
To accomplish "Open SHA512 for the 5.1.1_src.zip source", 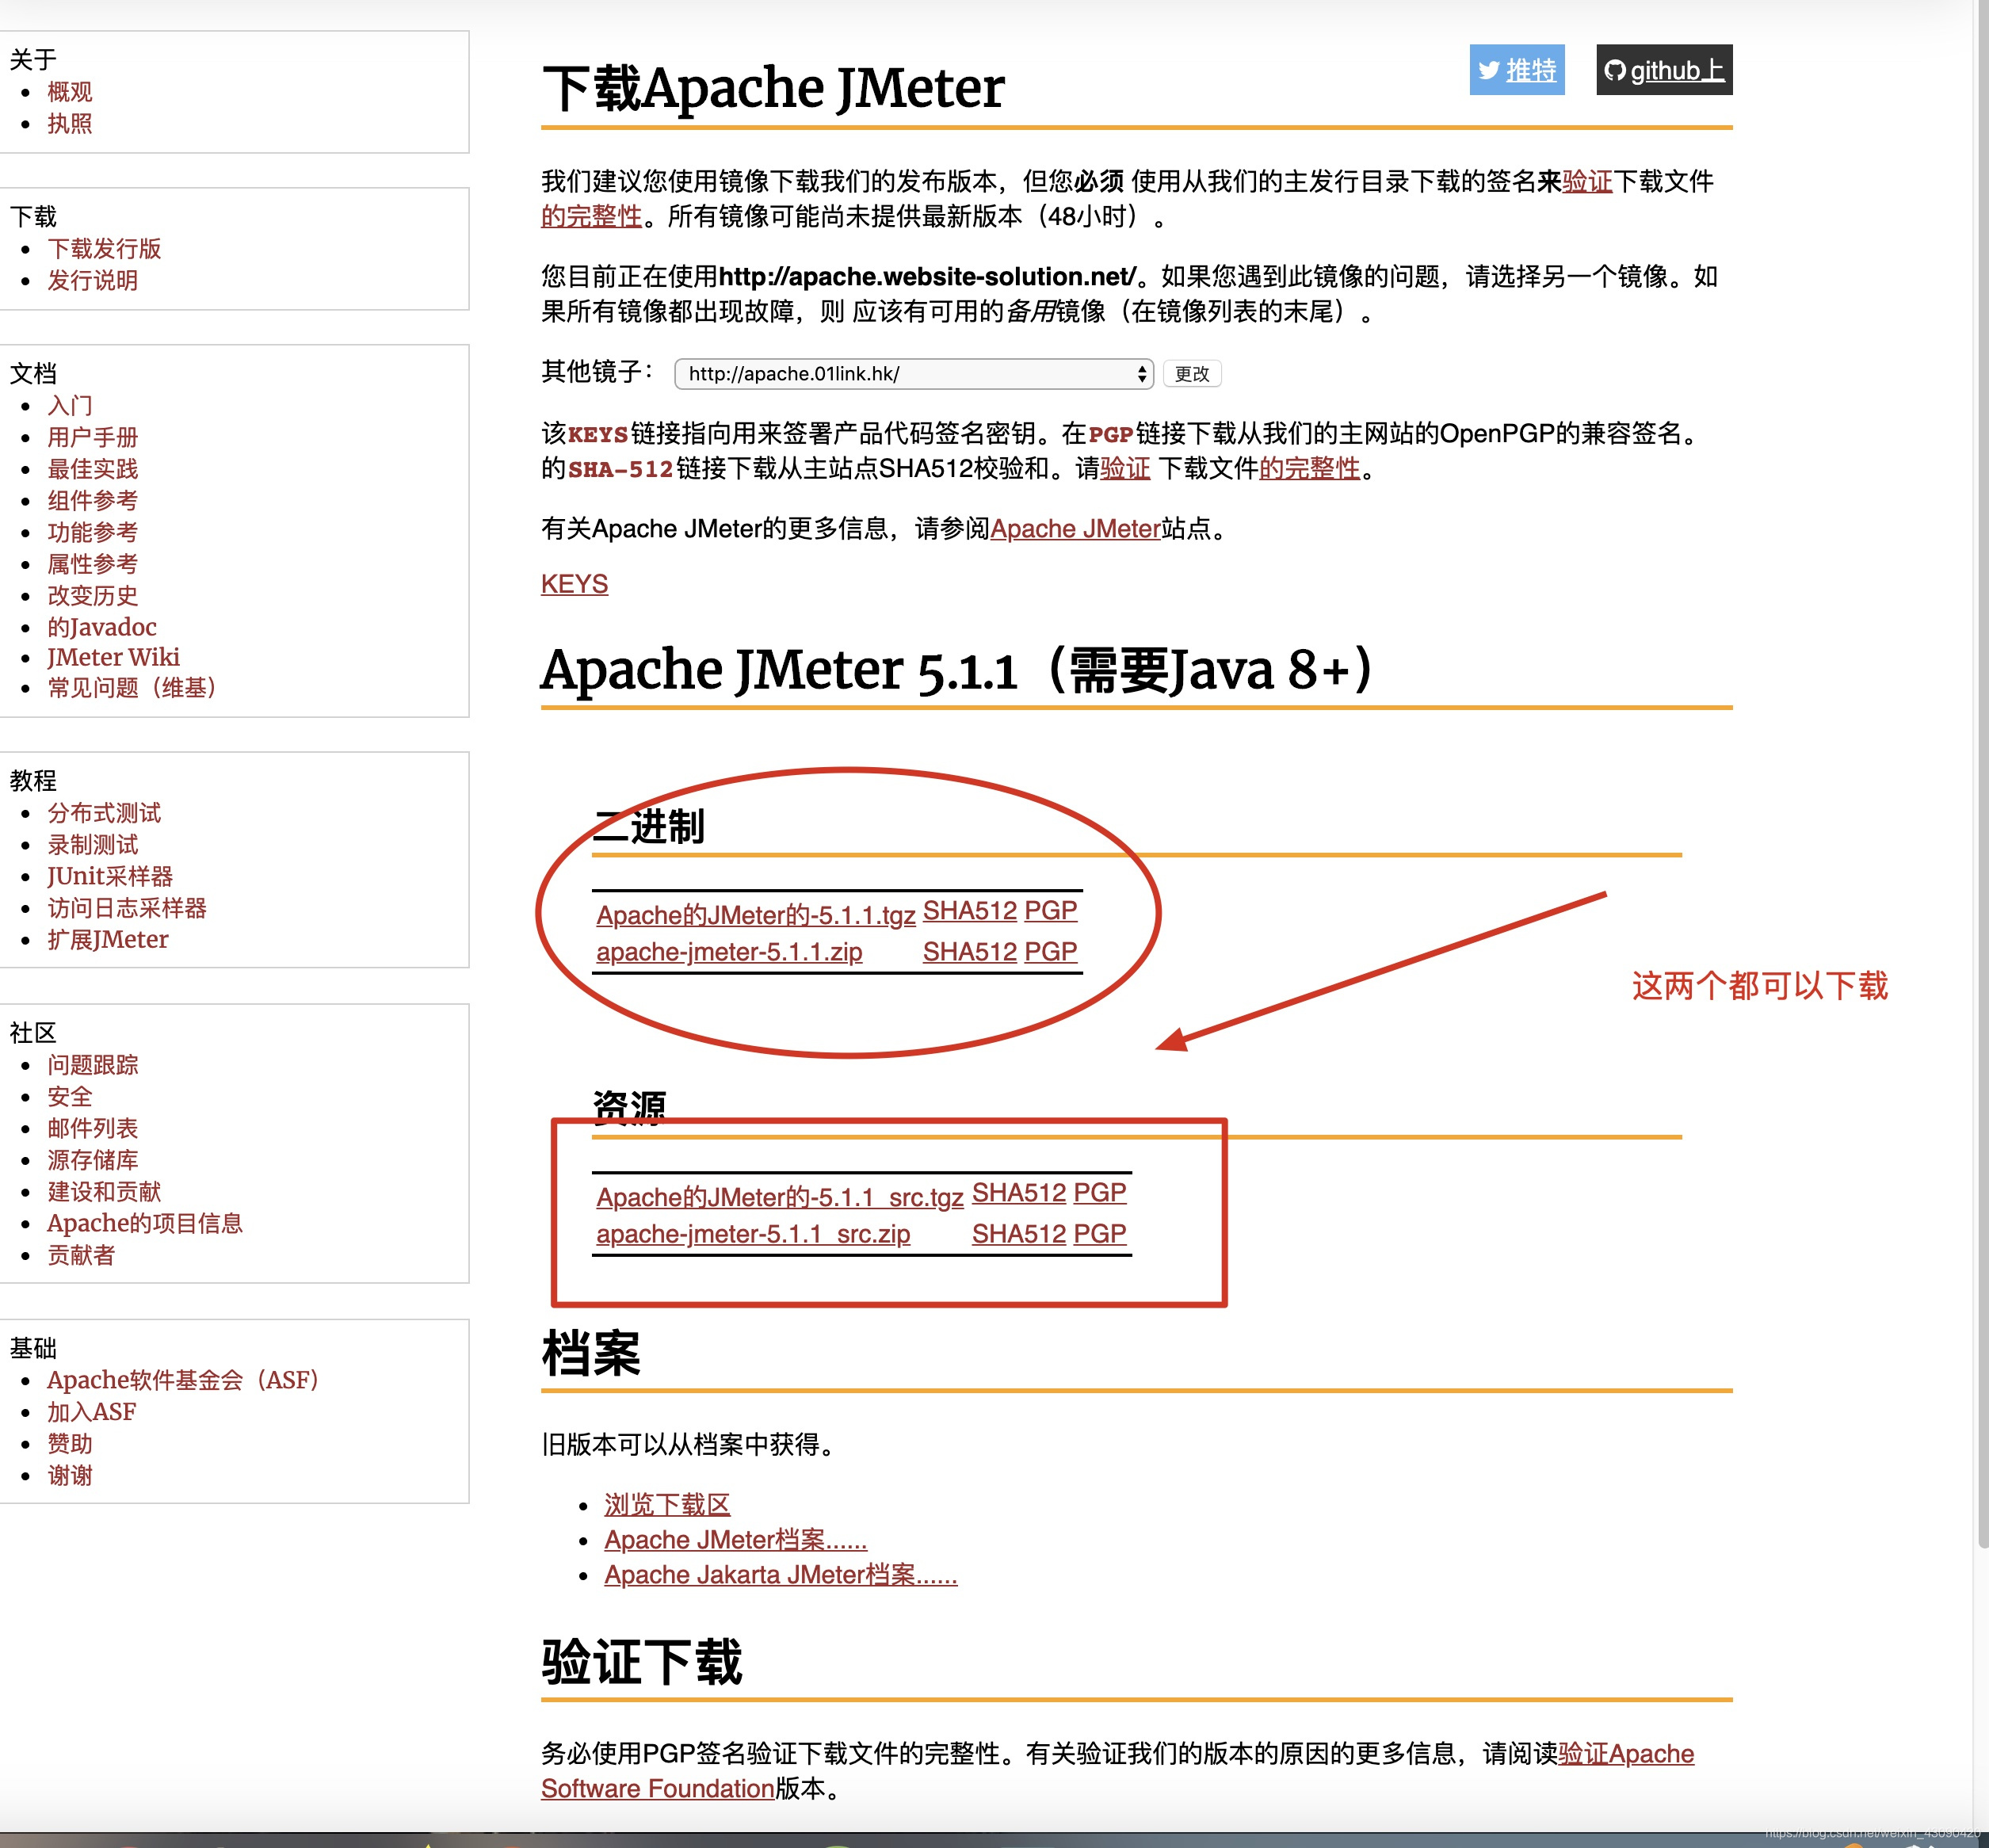I will (x=1019, y=1234).
